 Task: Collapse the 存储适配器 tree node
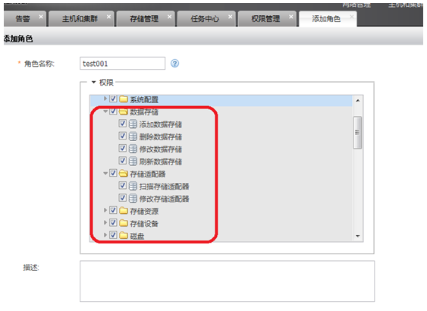tap(105, 173)
